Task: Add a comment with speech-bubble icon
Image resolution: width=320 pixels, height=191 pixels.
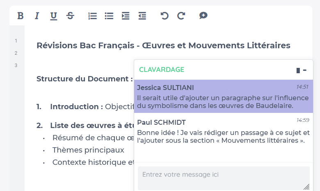Action: click(x=203, y=16)
